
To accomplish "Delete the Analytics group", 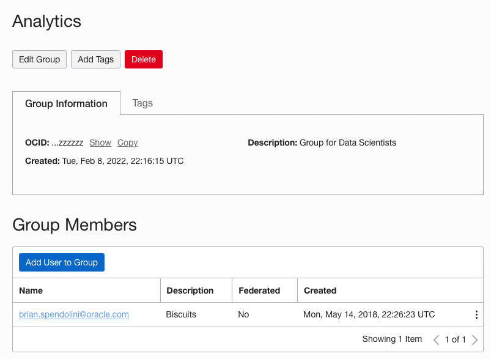I will [x=144, y=59].
